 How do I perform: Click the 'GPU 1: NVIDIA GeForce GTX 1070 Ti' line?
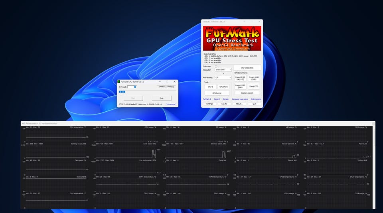coord(230,56)
